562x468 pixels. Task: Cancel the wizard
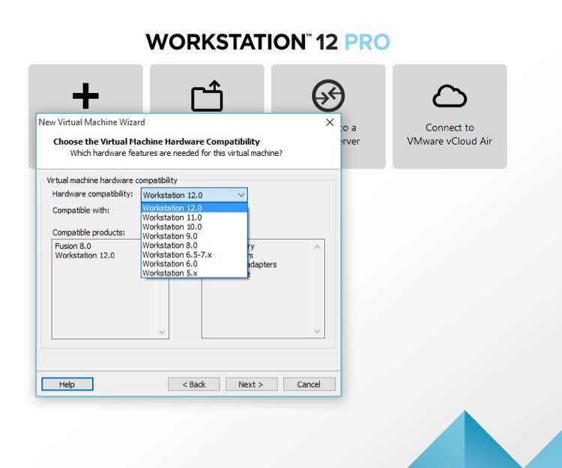pos(309,384)
